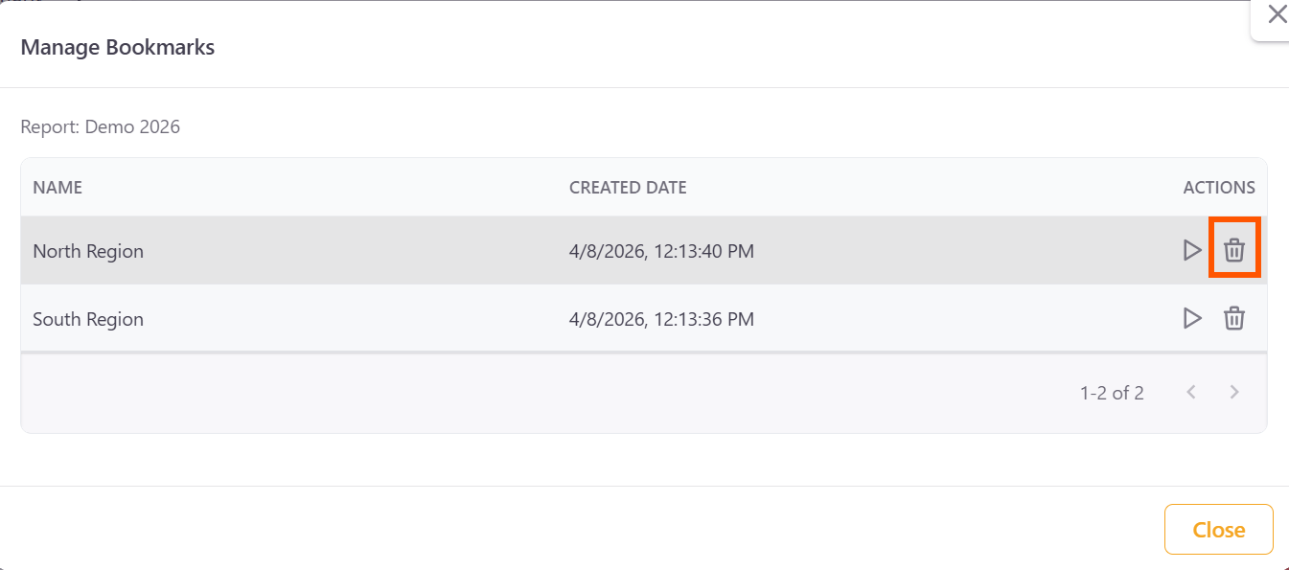Select the North Region bookmark name
The image size is (1289, 570).
(x=88, y=251)
